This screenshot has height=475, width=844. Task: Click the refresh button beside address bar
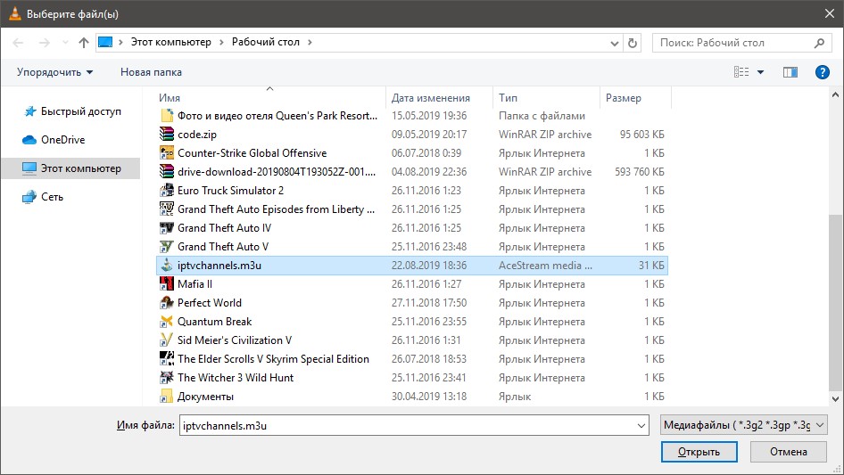(633, 43)
